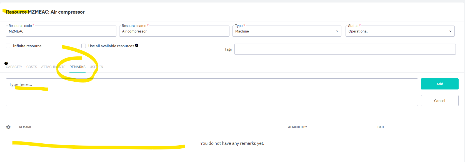The image size is (465, 162).
Task: Enable the Infinite resource checkbox
Action: pos(8,46)
